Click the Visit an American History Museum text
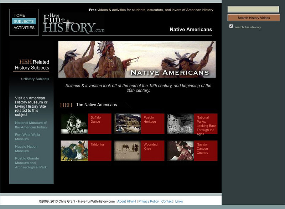 click(x=31, y=106)
